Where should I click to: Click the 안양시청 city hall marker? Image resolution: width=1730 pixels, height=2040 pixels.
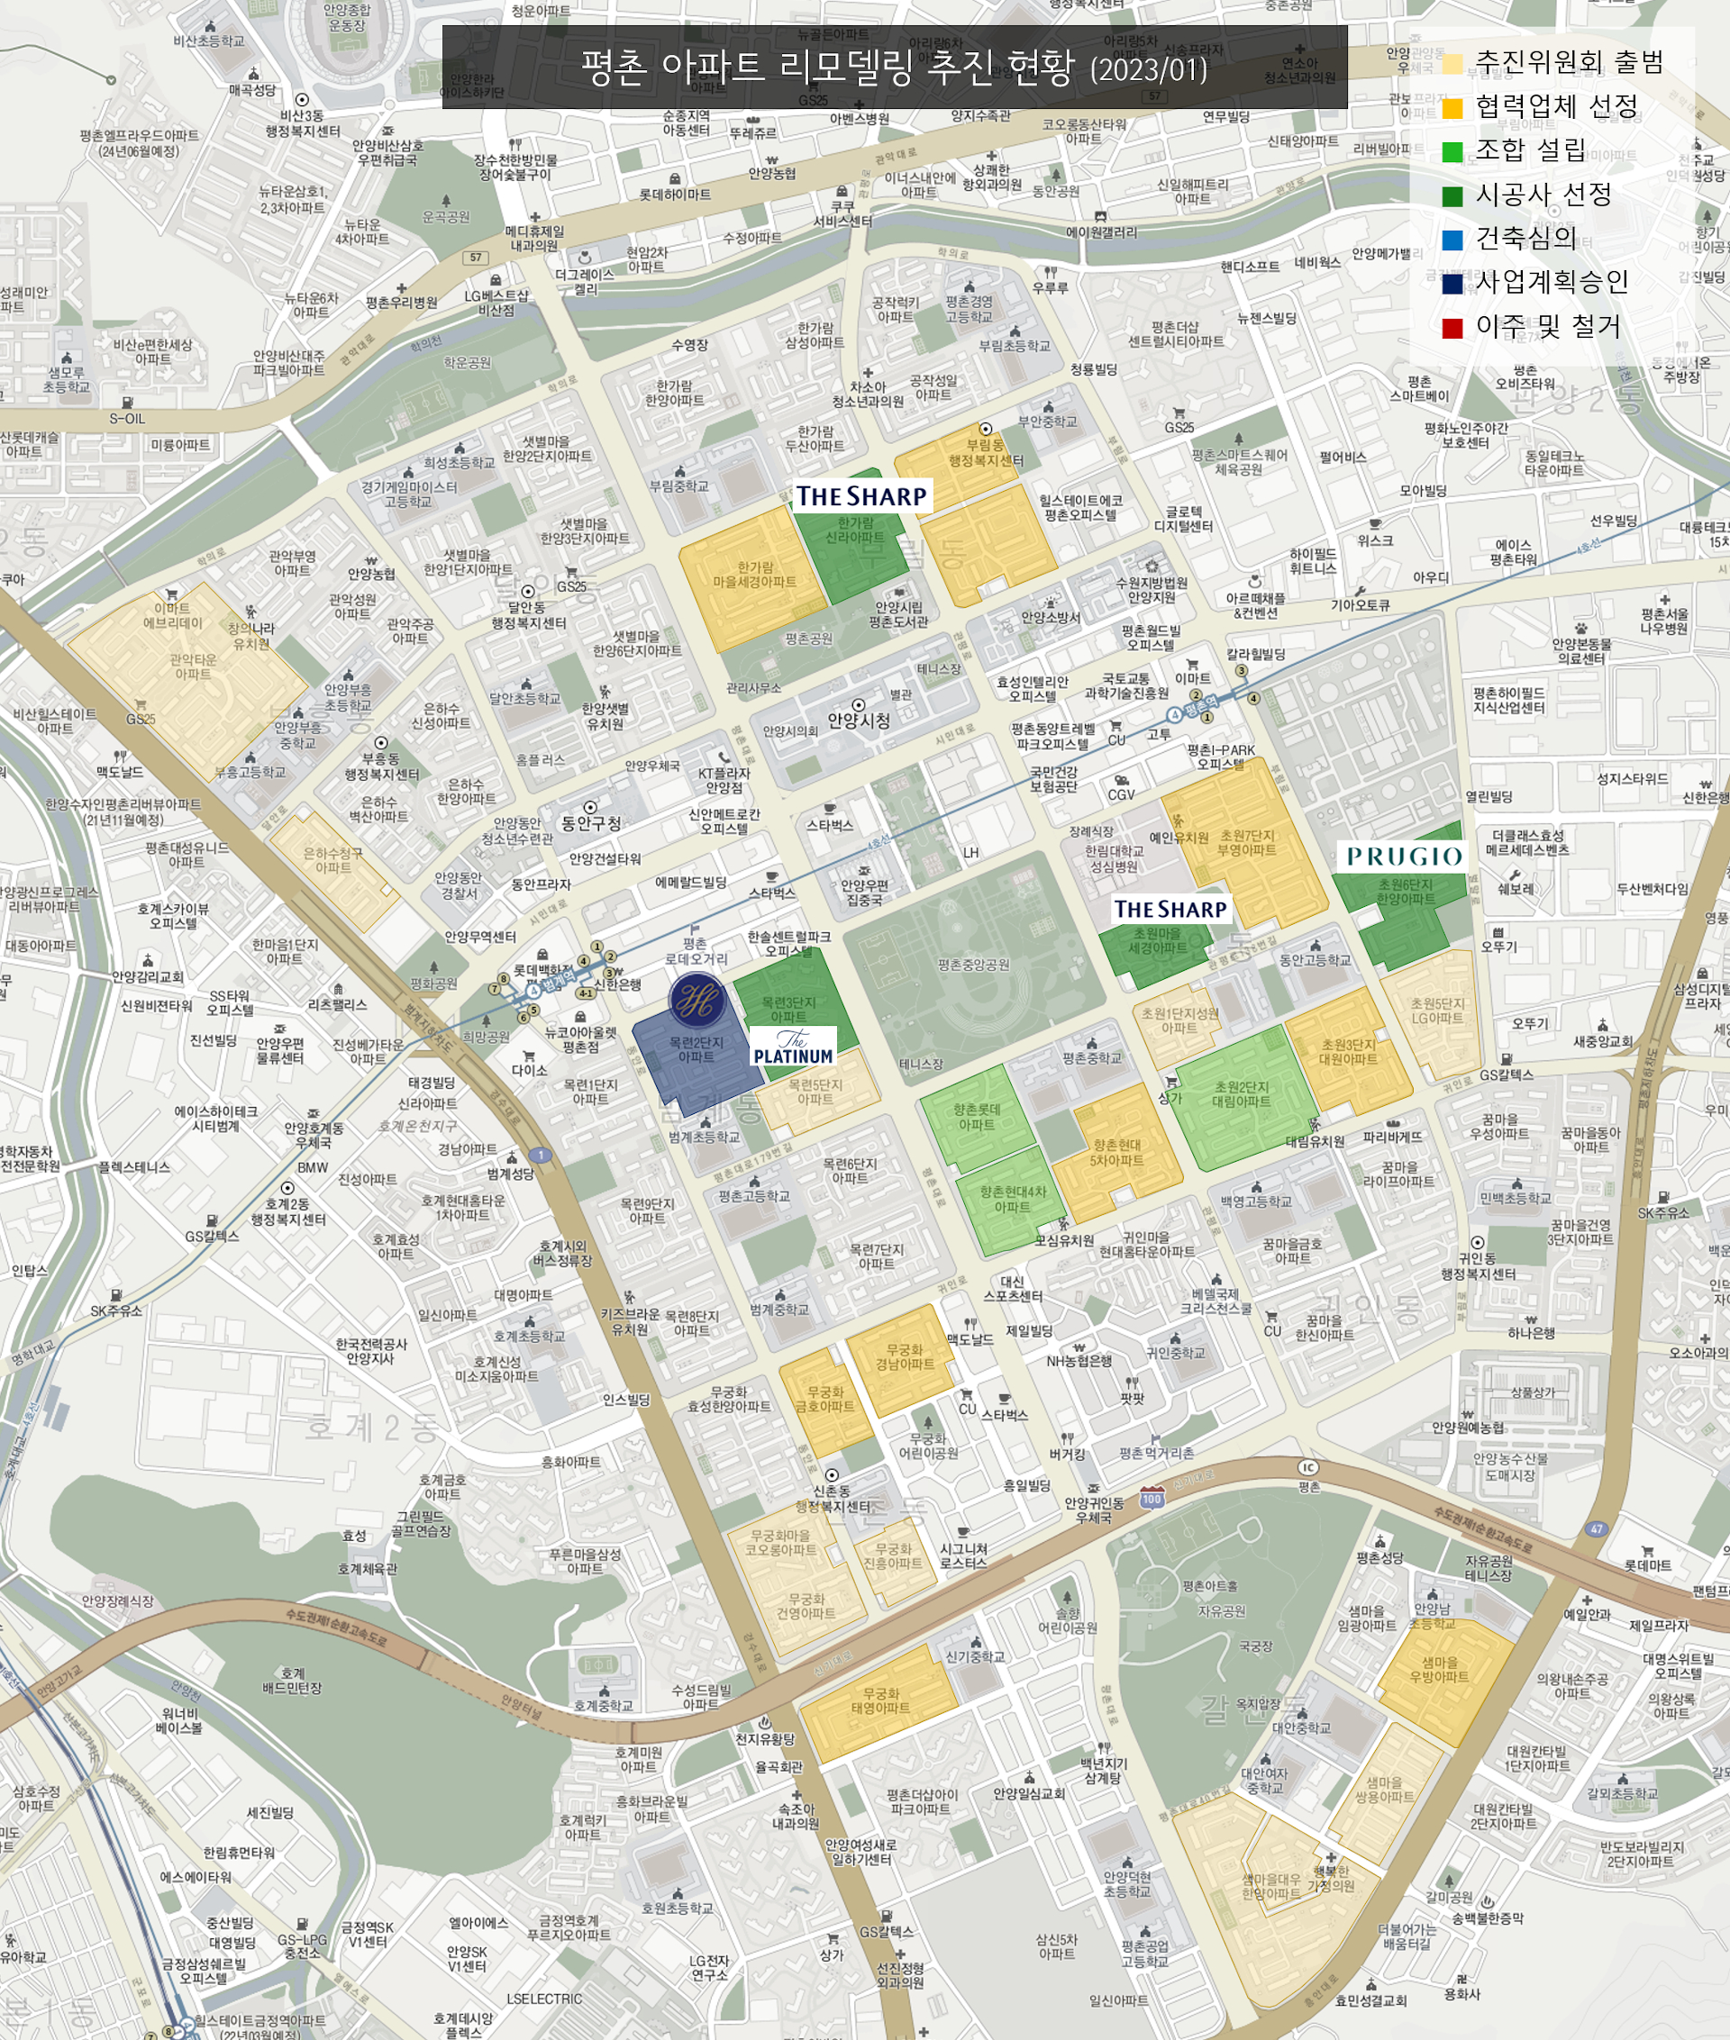click(x=858, y=705)
